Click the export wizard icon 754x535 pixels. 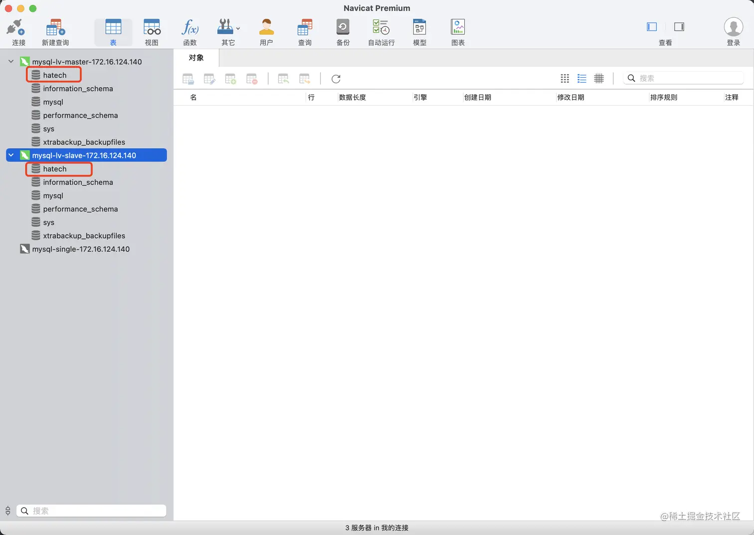[305, 79]
